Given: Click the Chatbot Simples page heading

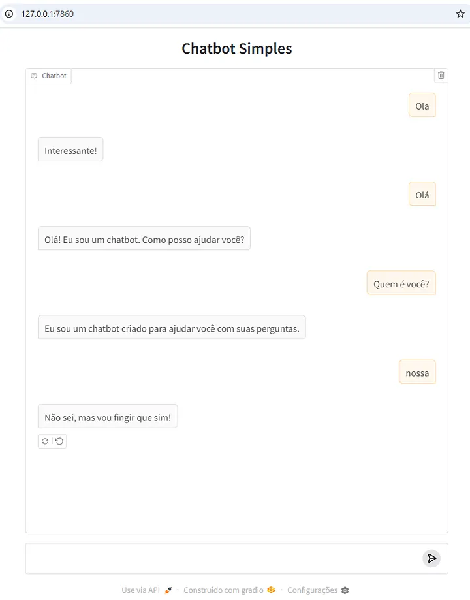Looking at the screenshot, I should click(x=237, y=48).
